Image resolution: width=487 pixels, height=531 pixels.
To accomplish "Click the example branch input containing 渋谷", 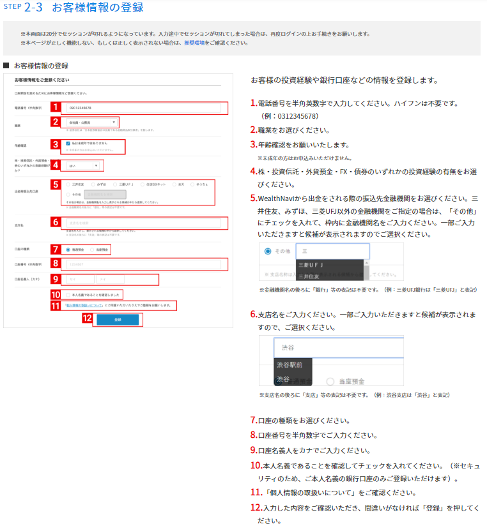I will click(x=339, y=347).
